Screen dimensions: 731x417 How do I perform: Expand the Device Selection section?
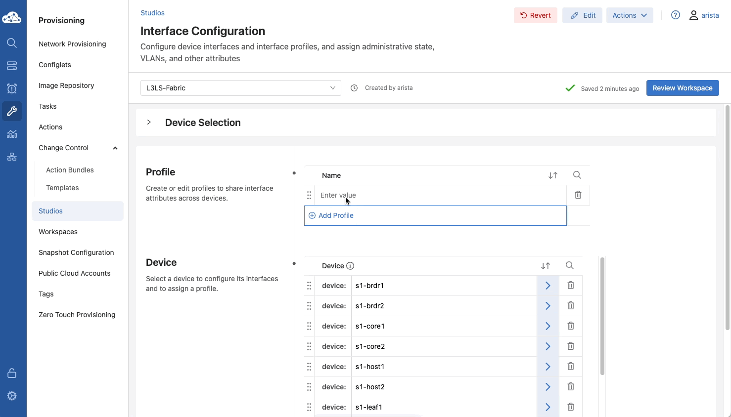coord(149,123)
